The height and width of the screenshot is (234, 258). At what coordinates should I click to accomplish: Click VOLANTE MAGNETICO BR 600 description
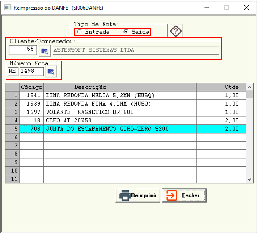(x=120, y=112)
